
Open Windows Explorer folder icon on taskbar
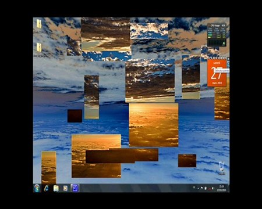click(x=56, y=188)
